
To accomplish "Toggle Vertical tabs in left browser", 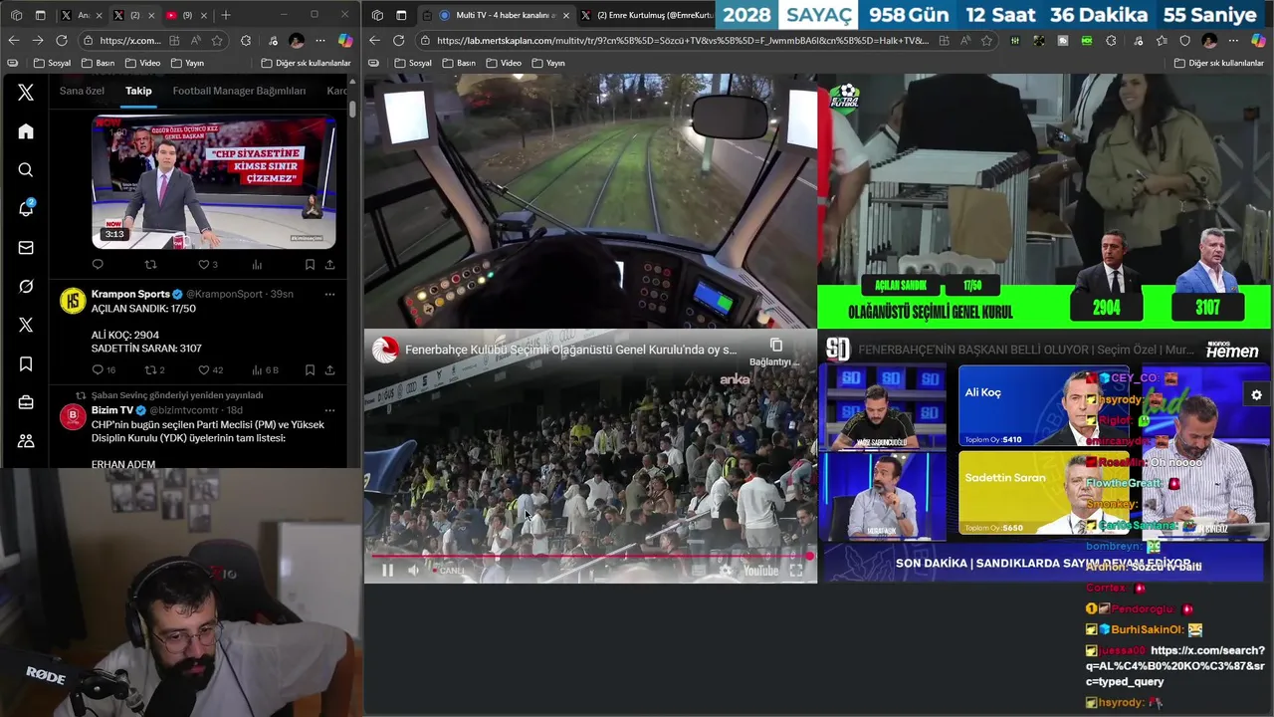I will 40,15.
